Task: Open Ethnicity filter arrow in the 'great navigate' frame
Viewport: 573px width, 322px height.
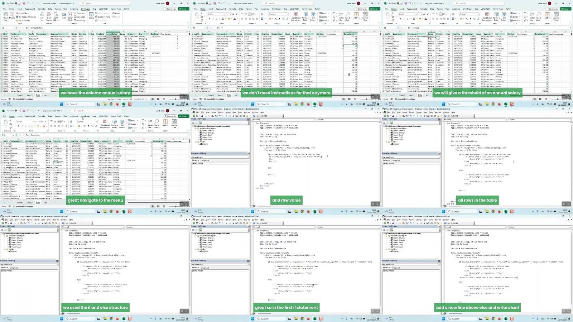Action: click(62, 141)
